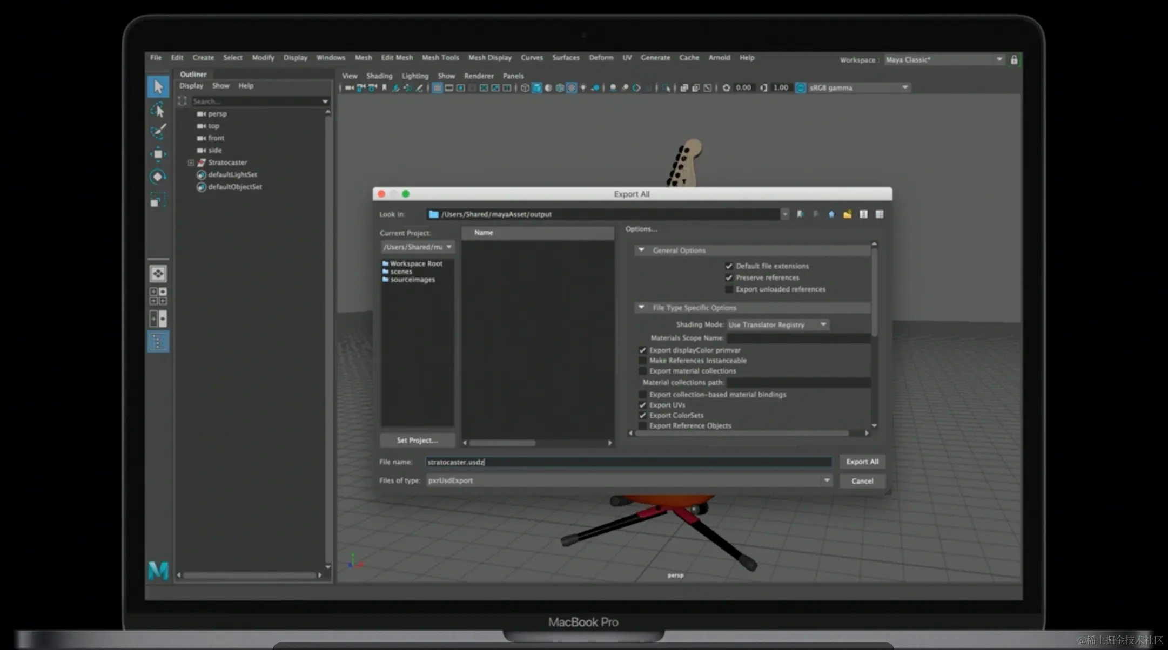
Task: Click the File name input field
Action: coord(629,462)
